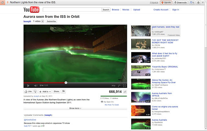207x131 pixels.
Task: Go to YouTube home via logo
Action: 31,9
